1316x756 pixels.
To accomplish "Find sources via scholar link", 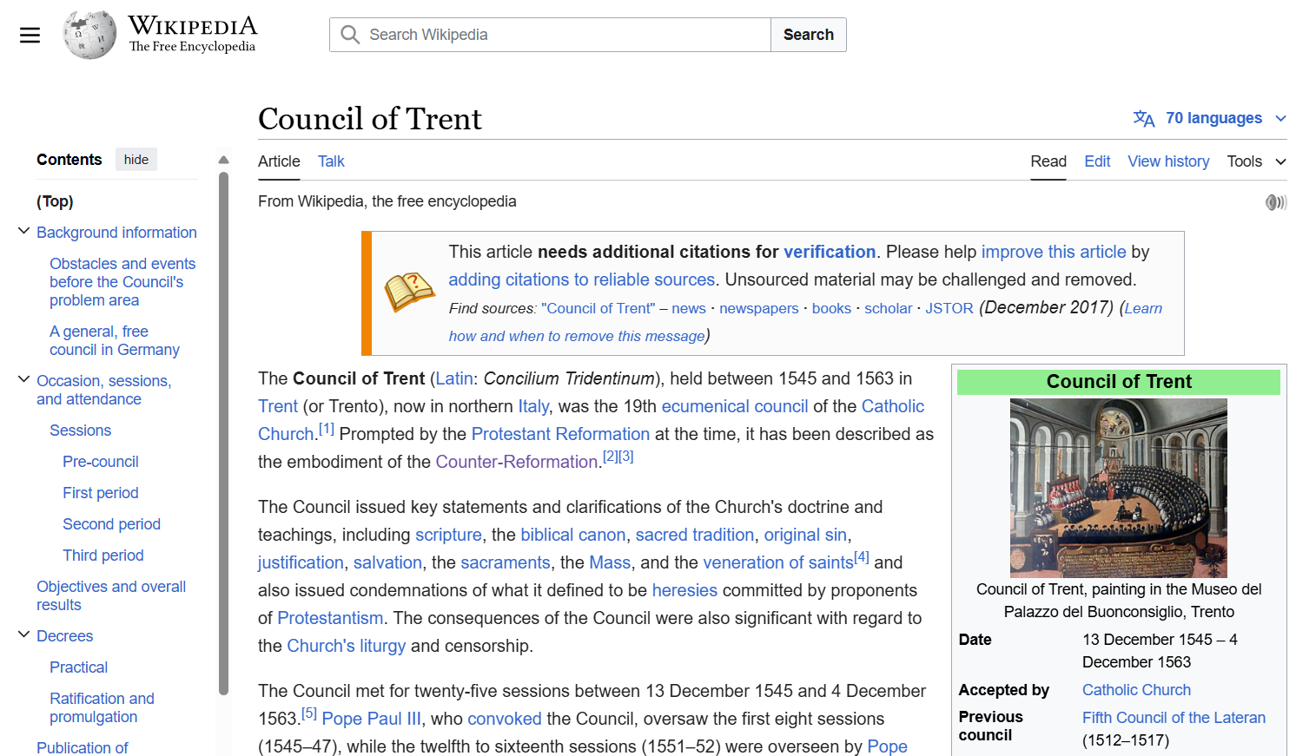I will pos(889,308).
